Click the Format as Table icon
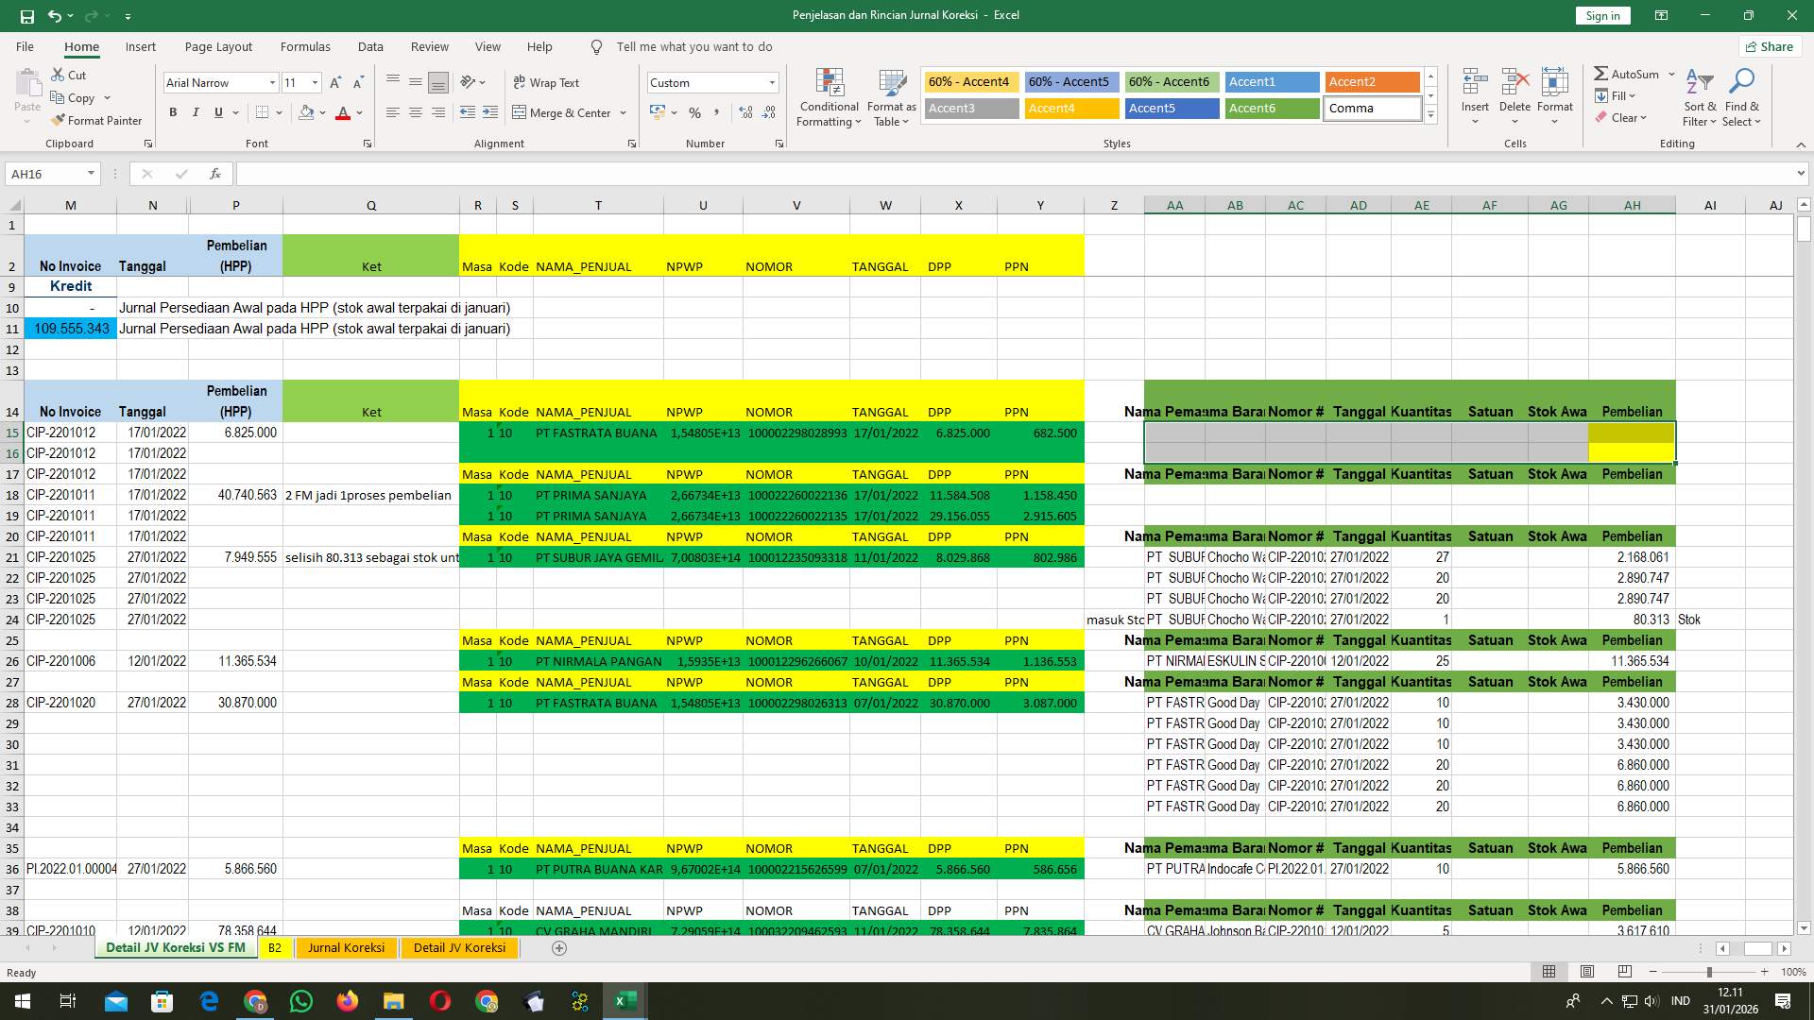The width and height of the screenshot is (1814, 1020). tap(890, 97)
